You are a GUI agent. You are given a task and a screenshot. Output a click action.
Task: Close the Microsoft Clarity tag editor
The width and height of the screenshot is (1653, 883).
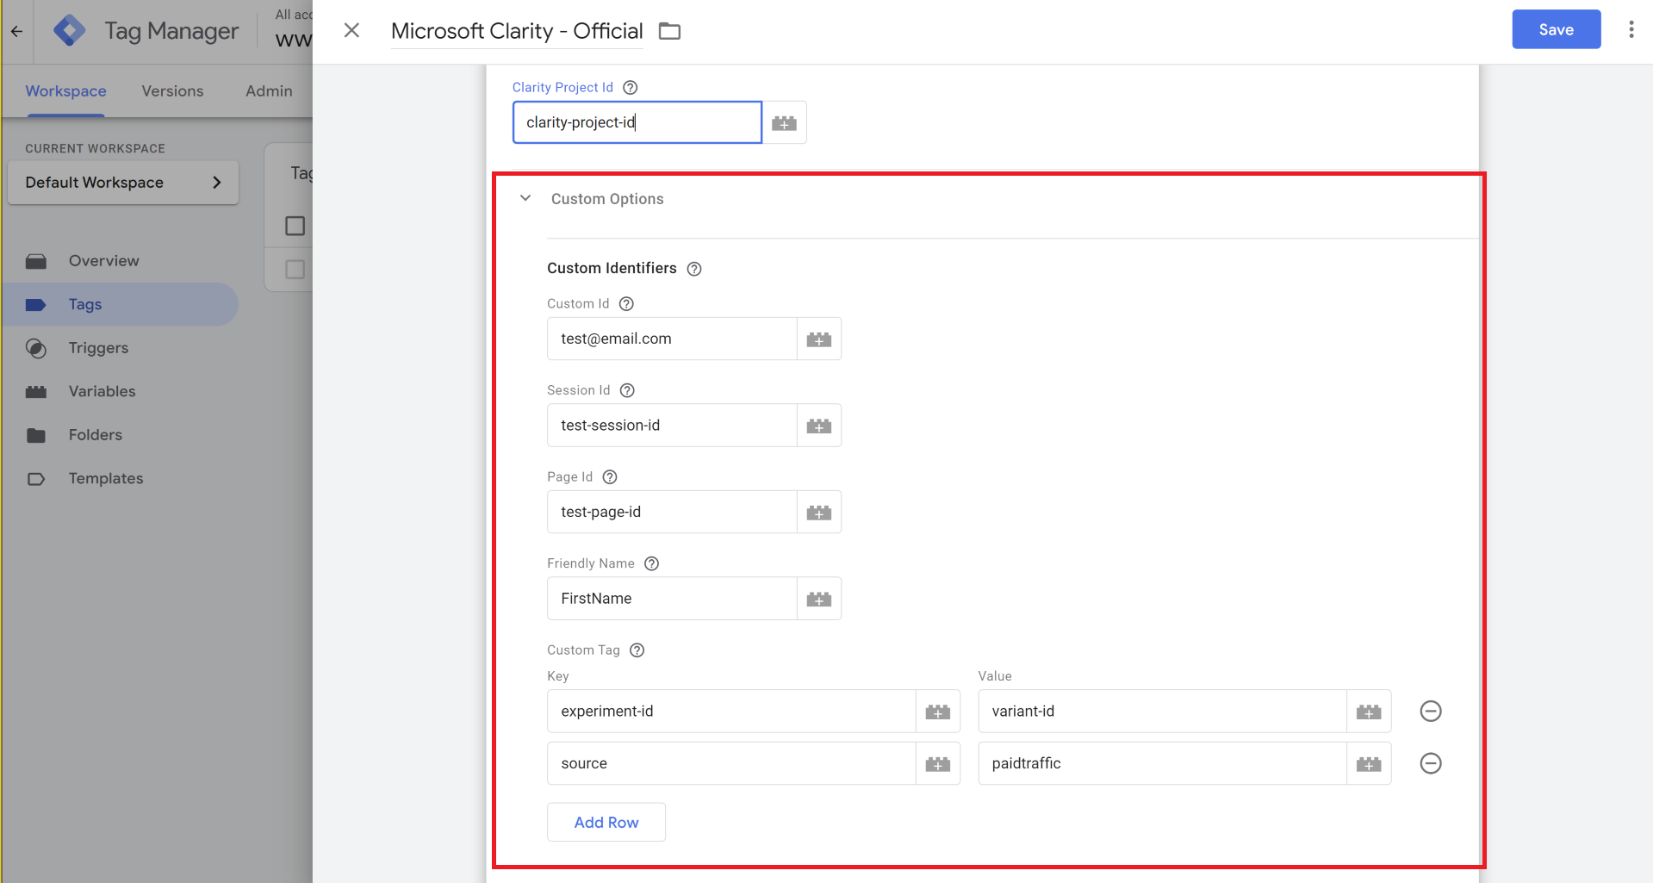(x=351, y=31)
